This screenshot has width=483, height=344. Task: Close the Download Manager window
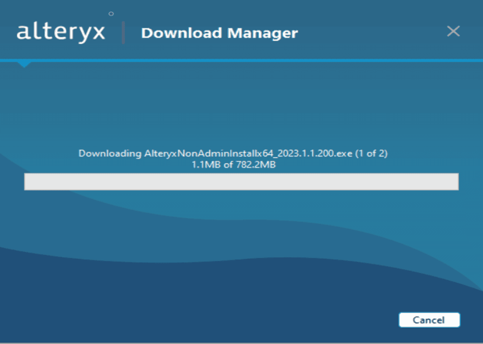click(x=453, y=32)
